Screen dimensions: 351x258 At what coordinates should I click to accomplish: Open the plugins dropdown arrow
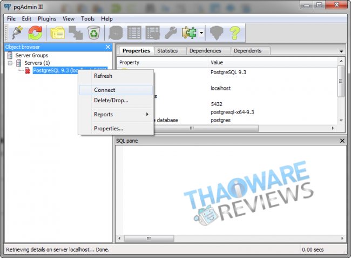pyautogui.click(x=201, y=33)
